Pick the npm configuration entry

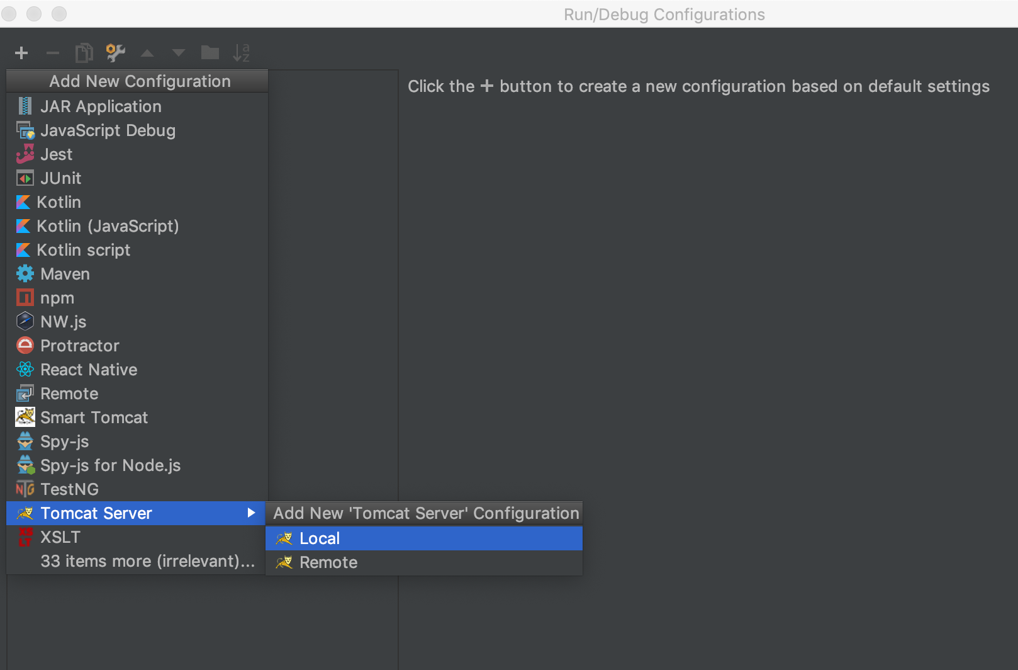click(x=57, y=298)
